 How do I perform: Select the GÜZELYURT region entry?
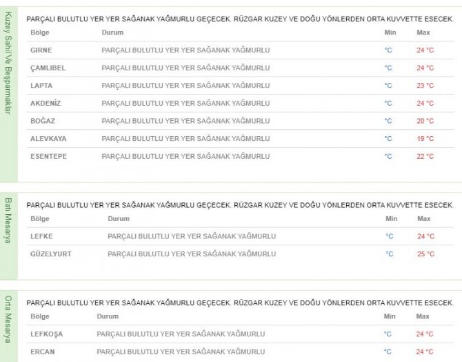50,254
